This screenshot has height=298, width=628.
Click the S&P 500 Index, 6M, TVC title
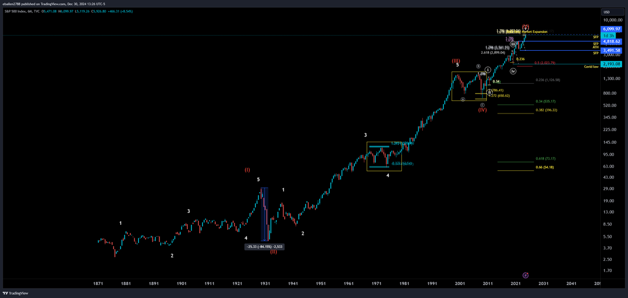click(22, 12)
